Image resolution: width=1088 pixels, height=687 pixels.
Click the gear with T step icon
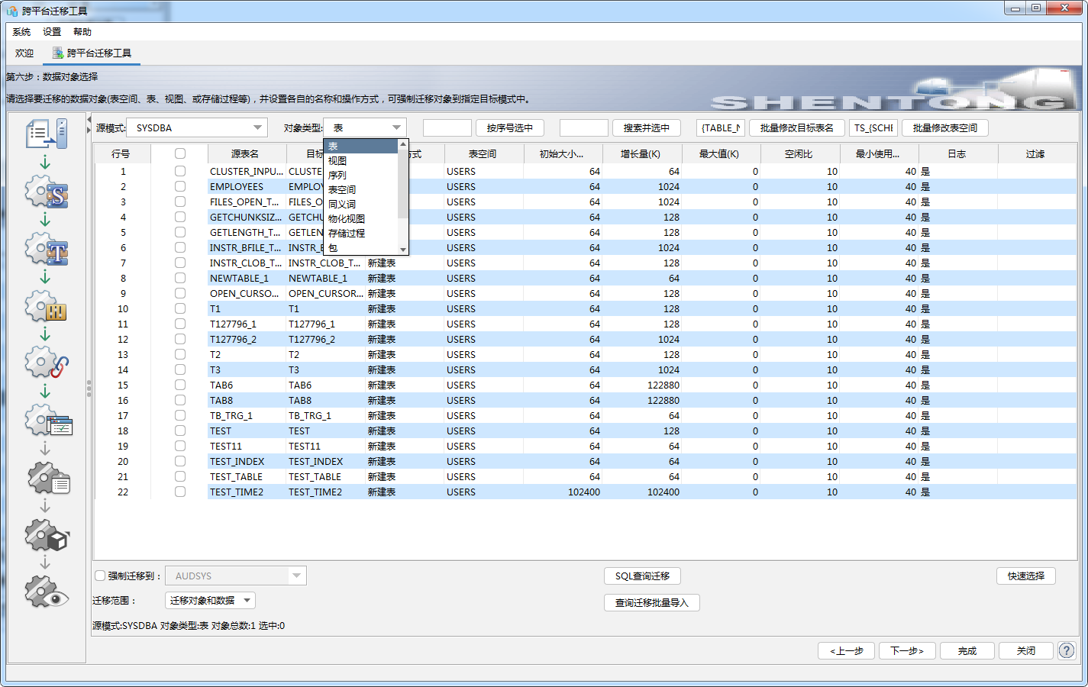(x=47, y=250)
